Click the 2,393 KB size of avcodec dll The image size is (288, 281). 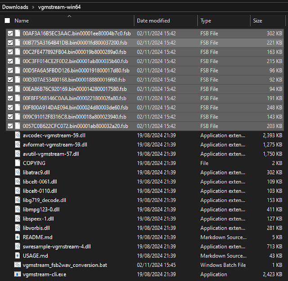point(272,135)
